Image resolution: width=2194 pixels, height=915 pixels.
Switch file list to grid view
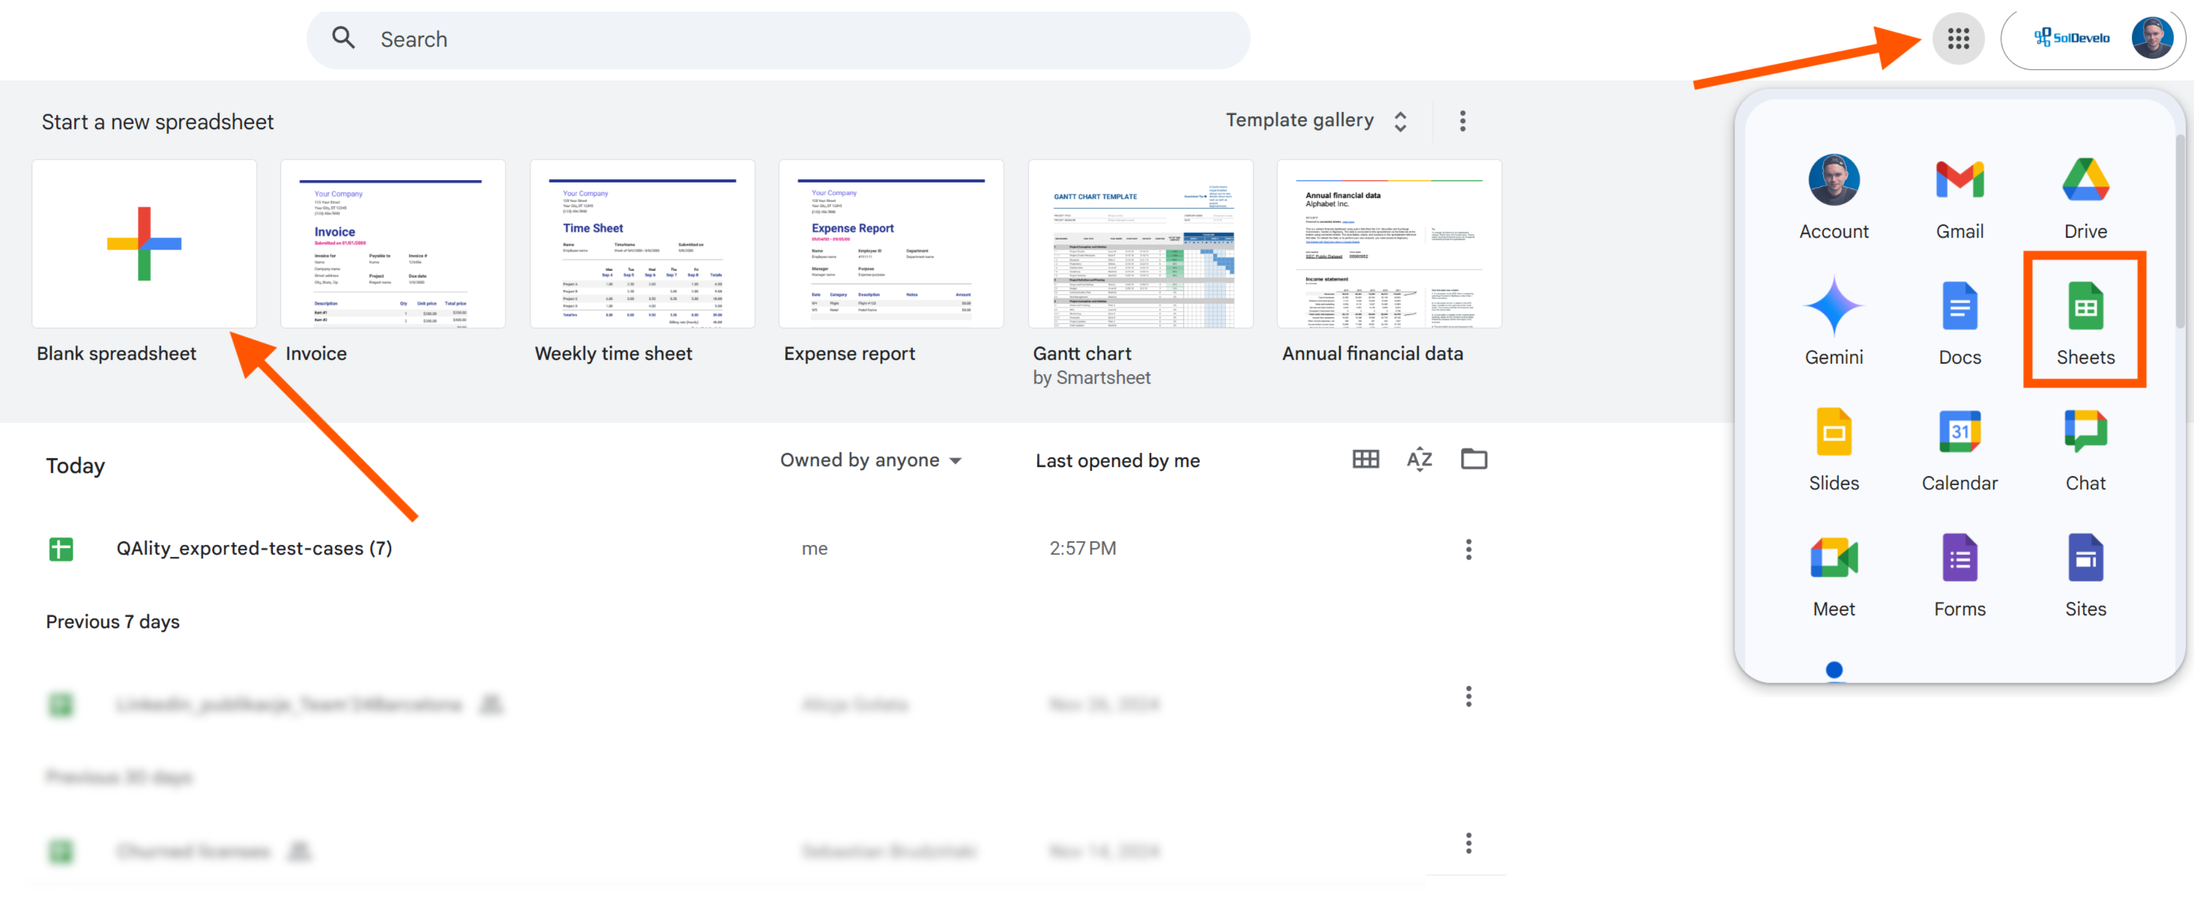[x=1365, y=459]
